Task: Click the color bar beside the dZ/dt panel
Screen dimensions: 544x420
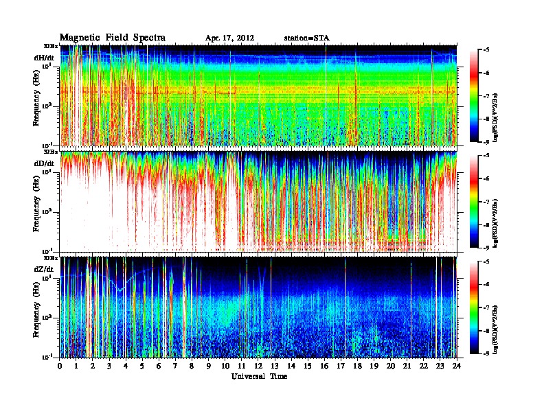Action: click(x=474, y=307)
